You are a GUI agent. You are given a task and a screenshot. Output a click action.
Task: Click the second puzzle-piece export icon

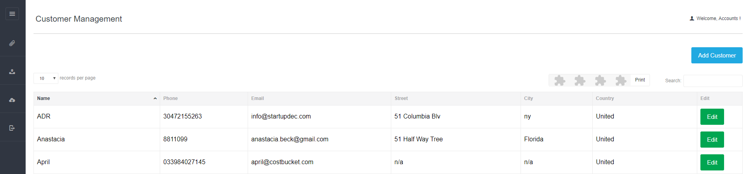(580, 80)
